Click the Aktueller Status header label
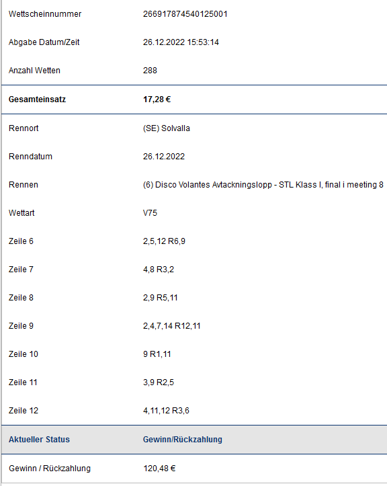This screenshot has height=486, width=387. tap(39, 440)
